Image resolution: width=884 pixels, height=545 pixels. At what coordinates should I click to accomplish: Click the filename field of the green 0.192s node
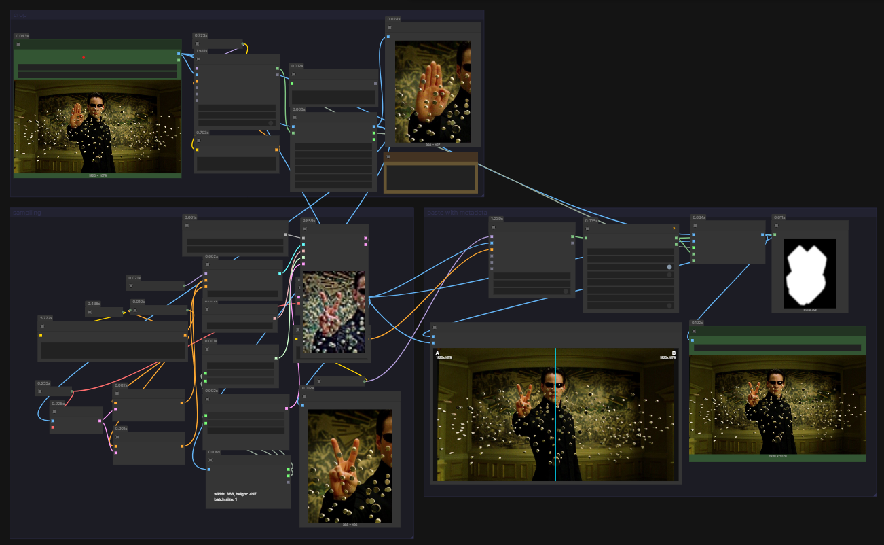click(x=777, y=347)
